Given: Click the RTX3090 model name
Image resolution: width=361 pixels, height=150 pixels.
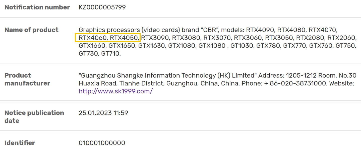Looking at the screenshot, I should click(155, 38).
